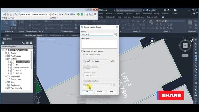Click the Description text box
The image size is (199, 112).
point(99,44)
